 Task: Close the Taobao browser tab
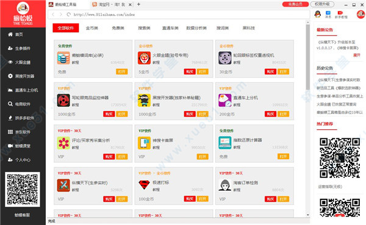pyautogui.click(x=131, y=4)
